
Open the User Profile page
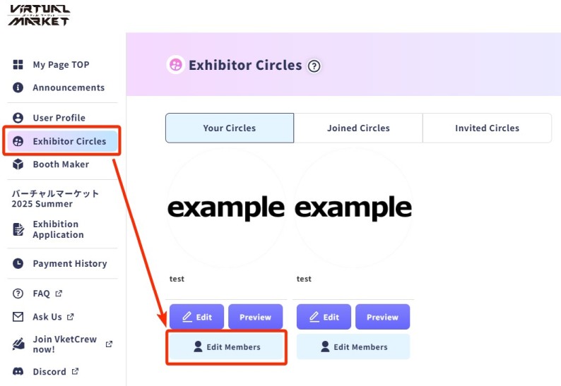pyautogui.click(x=59, y=118)
